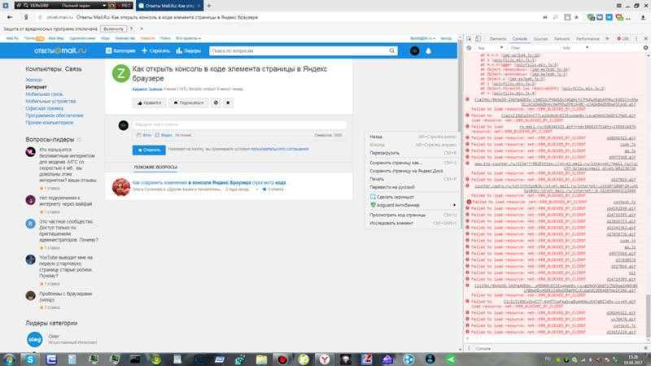Choose Назад in the context menu
The image size is (651, 366).
[x=413, y=137]
